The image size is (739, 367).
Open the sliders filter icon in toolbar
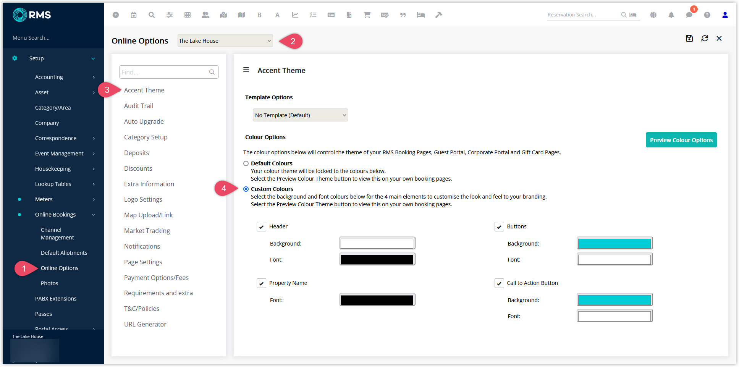click(x=170, y=15)
